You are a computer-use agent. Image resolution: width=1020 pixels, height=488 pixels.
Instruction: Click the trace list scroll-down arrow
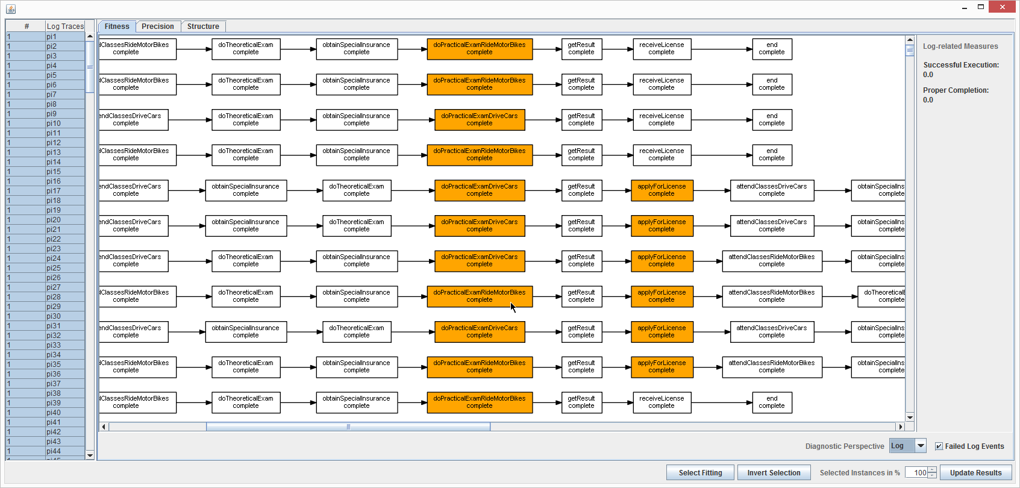coord(90,455)
